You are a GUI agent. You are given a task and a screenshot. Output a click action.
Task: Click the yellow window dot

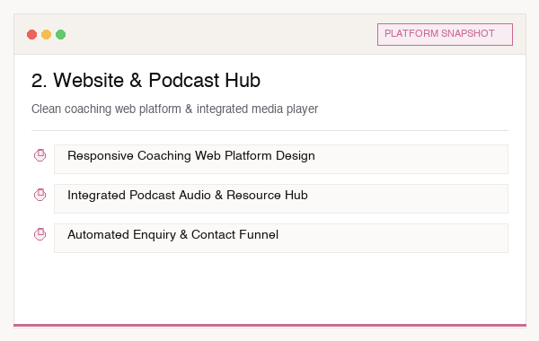[x=47, y=35]
